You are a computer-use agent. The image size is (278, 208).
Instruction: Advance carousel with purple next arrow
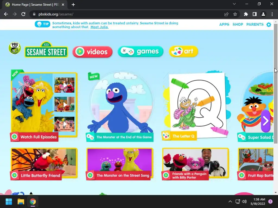point(266,121)
